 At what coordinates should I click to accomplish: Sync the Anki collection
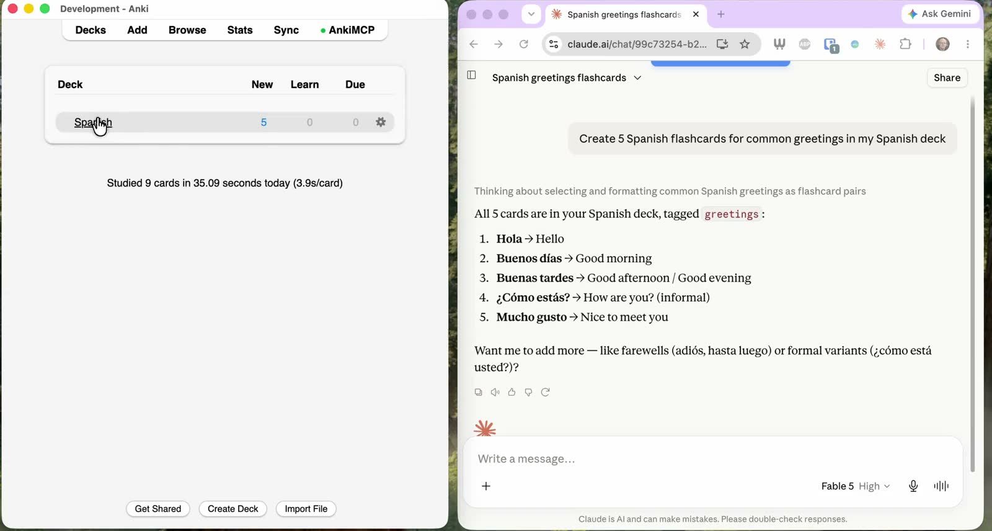[286, 30]
